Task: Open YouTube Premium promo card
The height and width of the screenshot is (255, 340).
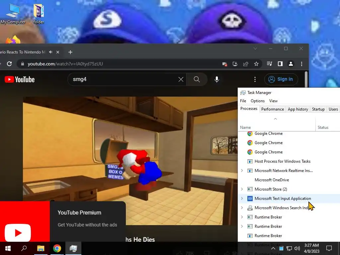Action: pyautogui.click(x=88, y=221)
